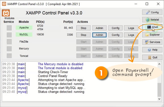Open the Services button

(152, 42)
